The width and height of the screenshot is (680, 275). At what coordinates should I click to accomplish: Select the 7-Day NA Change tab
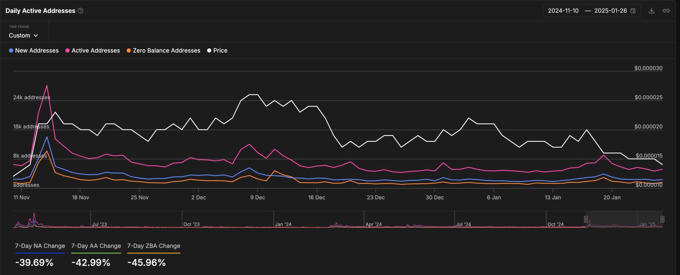pyautogui.click(x=40, y=246)
